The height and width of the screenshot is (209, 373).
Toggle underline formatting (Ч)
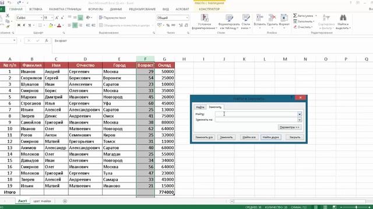pyautogui.click(x=30, y=25)
